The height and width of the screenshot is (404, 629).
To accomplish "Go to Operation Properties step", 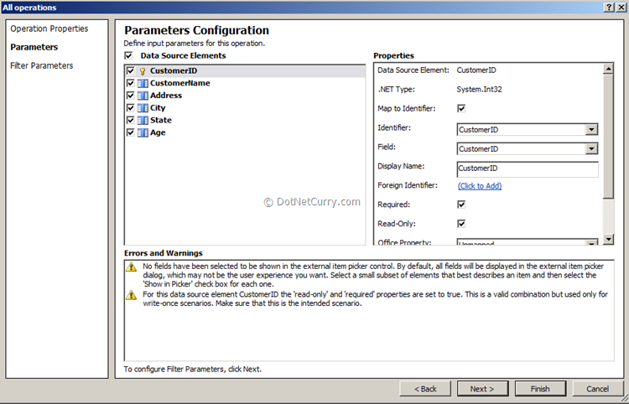I will click(x=49, y=28).
